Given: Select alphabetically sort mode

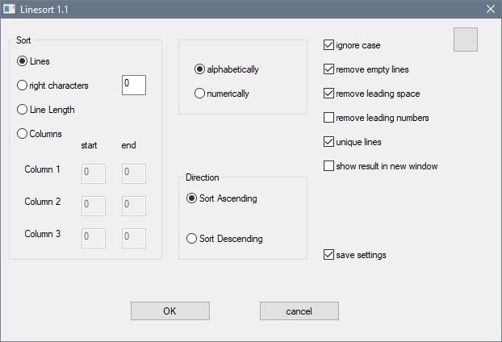Looking at the screenshot, I should click(x=226, y=69).
